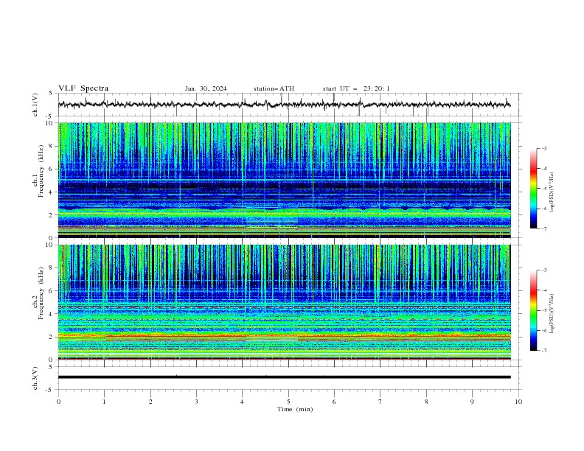
Task: Click the time-axis tick label "7"
Action: [x=380, y=402]
